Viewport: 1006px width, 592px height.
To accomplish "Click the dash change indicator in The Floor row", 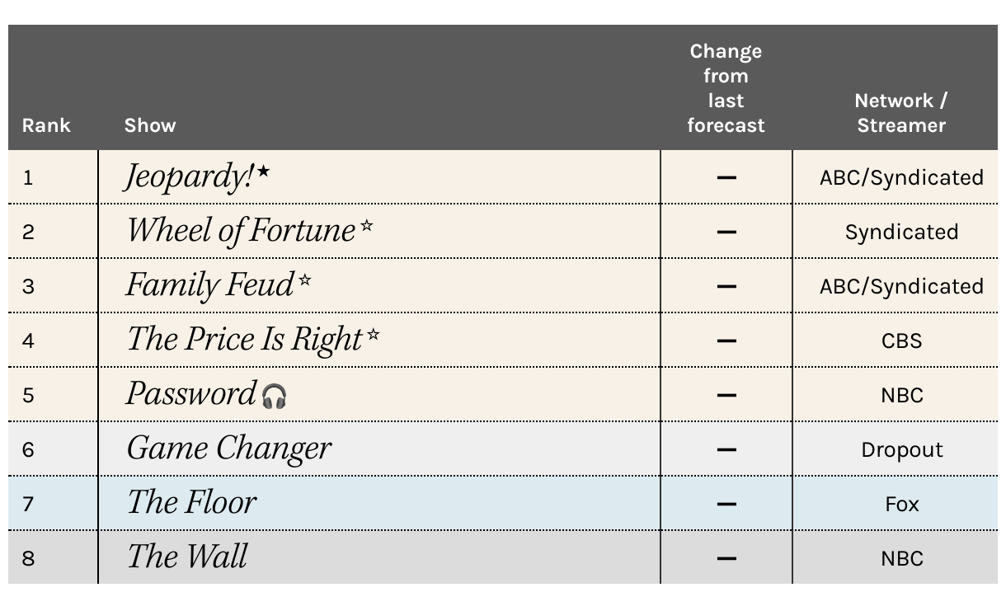I will click(x=726, y=504).
